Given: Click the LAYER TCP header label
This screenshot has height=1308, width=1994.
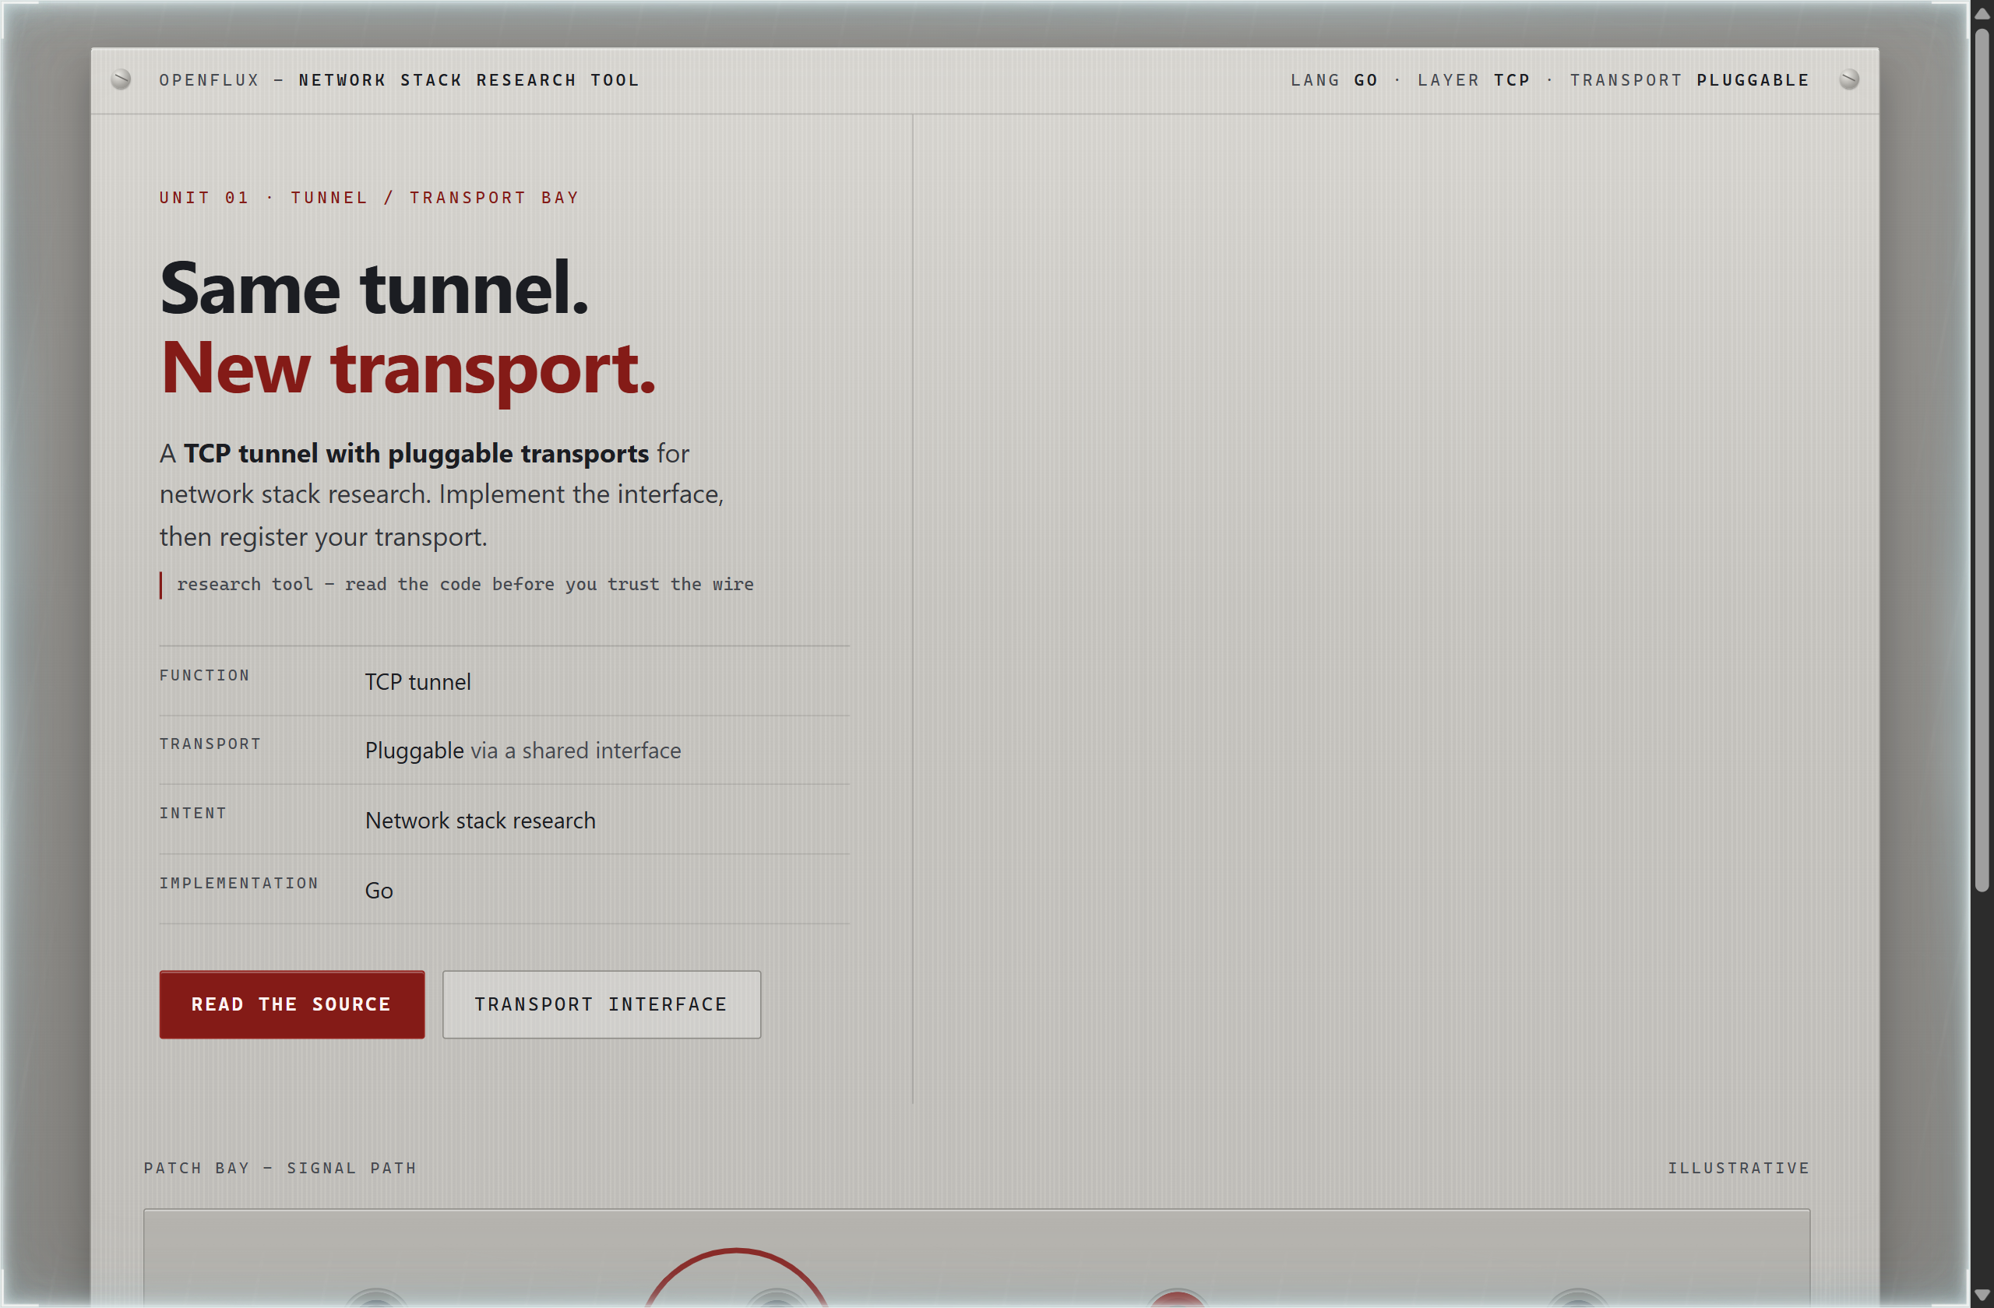Looking at the screenshot, I should pyautogui.click(x=1474, y=80).
